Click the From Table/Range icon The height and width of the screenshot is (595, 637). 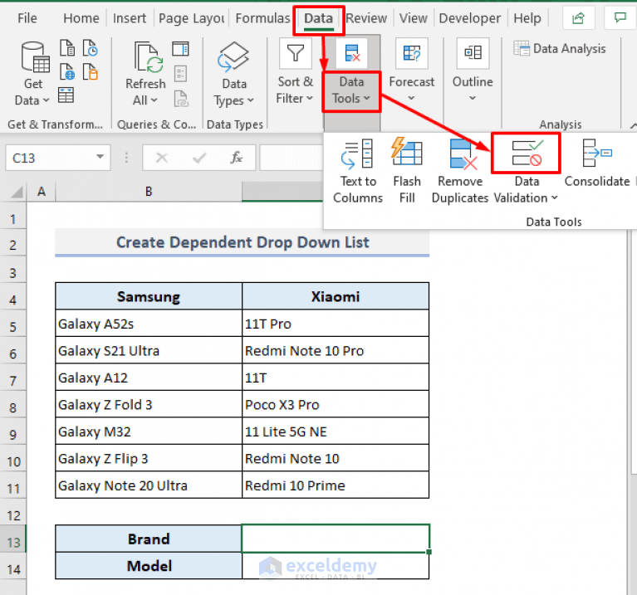click(x=66, y=95)
